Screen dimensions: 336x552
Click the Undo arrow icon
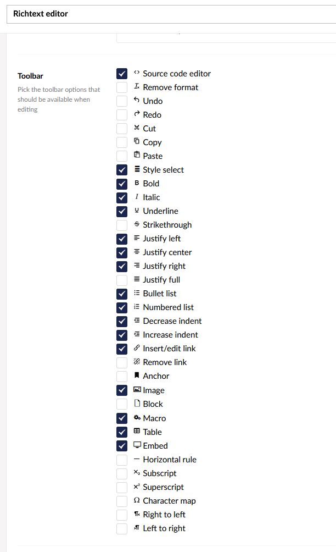click(137, 100)
